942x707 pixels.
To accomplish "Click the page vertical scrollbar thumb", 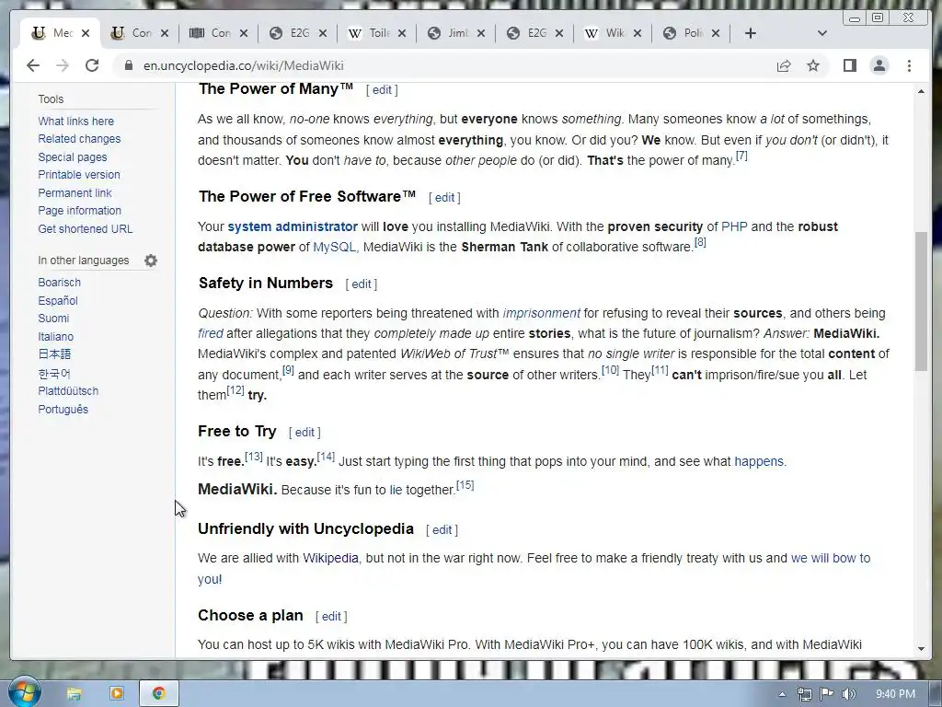I will (x=921, y=301).
